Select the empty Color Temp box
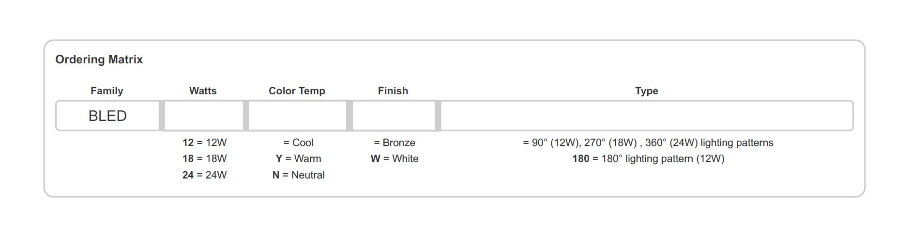The image size is (911, 237). click(x=298, y=116)
